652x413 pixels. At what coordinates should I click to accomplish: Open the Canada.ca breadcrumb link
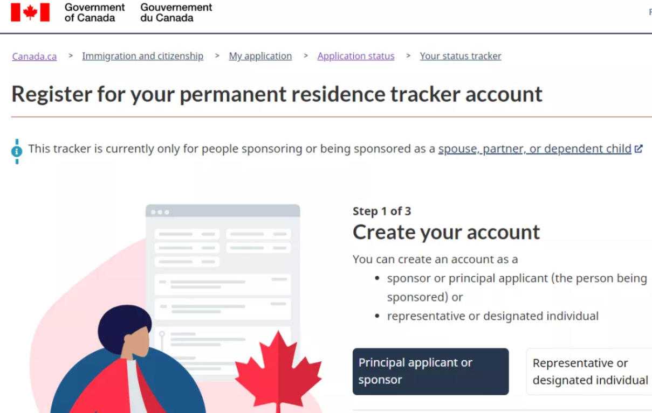[x=35, y=56]
